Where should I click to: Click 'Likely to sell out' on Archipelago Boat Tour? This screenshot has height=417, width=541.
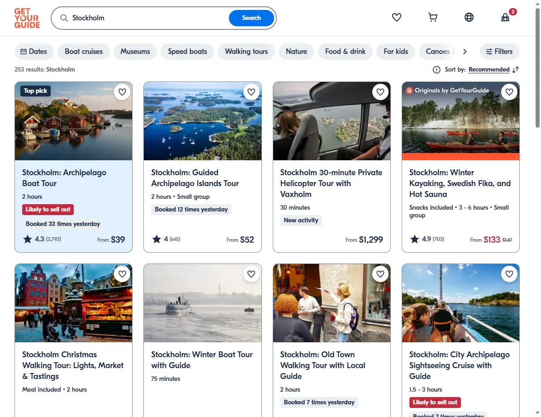[x=48, y=209]
